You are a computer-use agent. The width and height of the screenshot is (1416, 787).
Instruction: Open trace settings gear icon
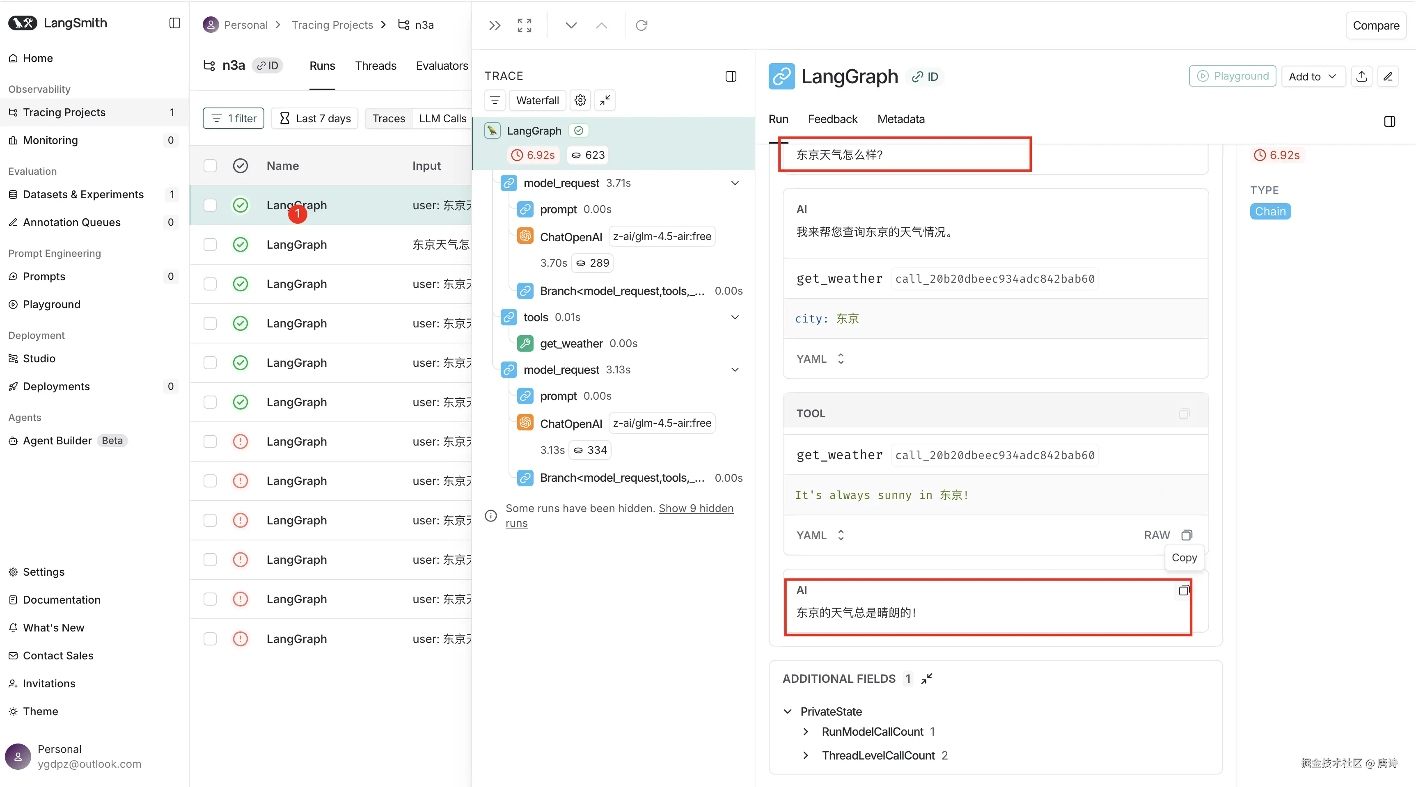tap(580, 100)
